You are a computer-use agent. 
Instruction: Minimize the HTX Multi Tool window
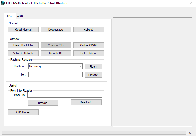point(167,3)
